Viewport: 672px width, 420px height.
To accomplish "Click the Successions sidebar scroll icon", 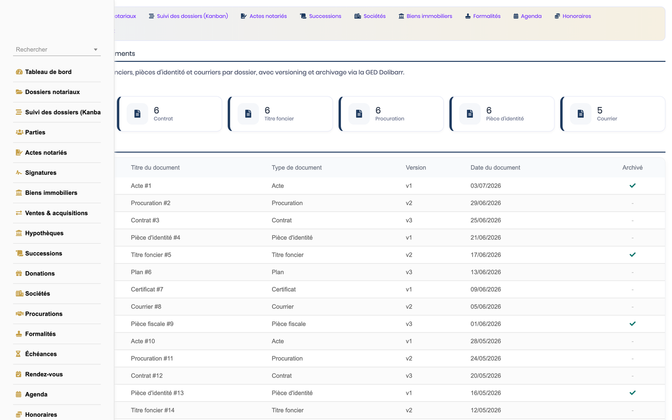I will 19,253.
